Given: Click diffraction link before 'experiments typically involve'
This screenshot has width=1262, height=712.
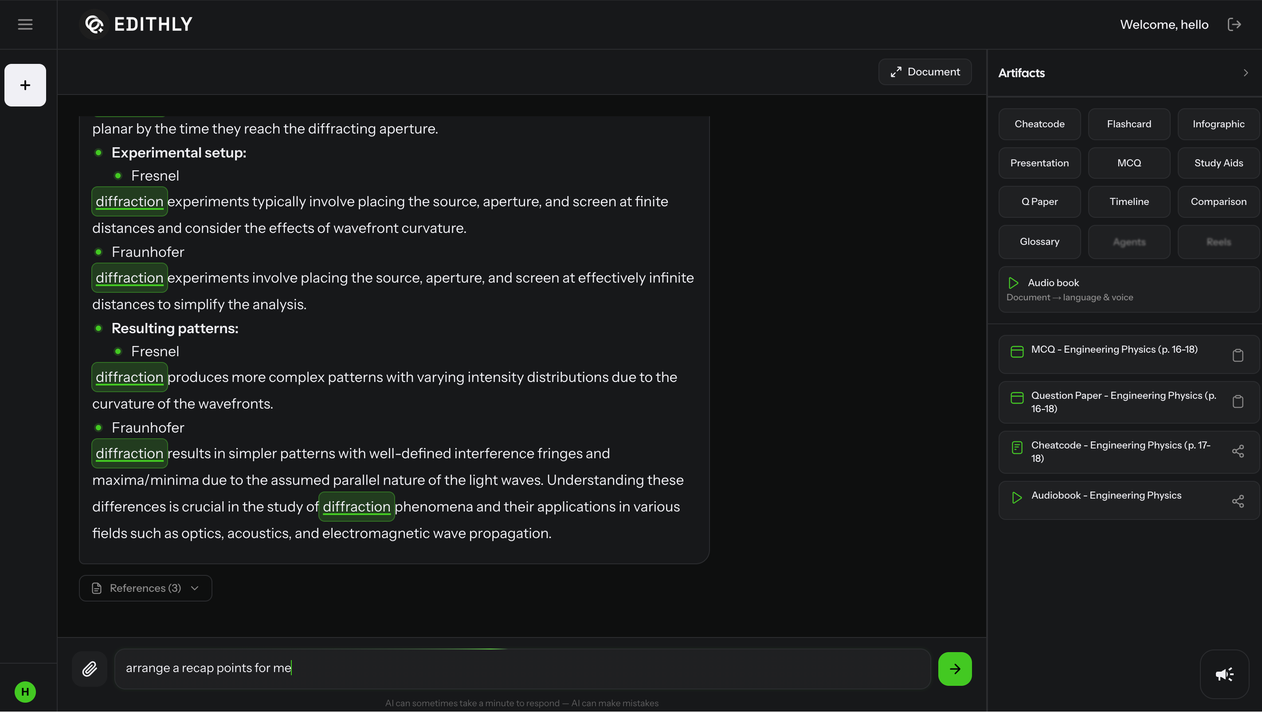Looking at the screenshot, I should pyautogui.click(x=129, y=201).
